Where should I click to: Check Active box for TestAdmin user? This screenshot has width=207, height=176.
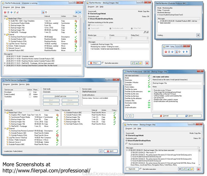point(30,97)
